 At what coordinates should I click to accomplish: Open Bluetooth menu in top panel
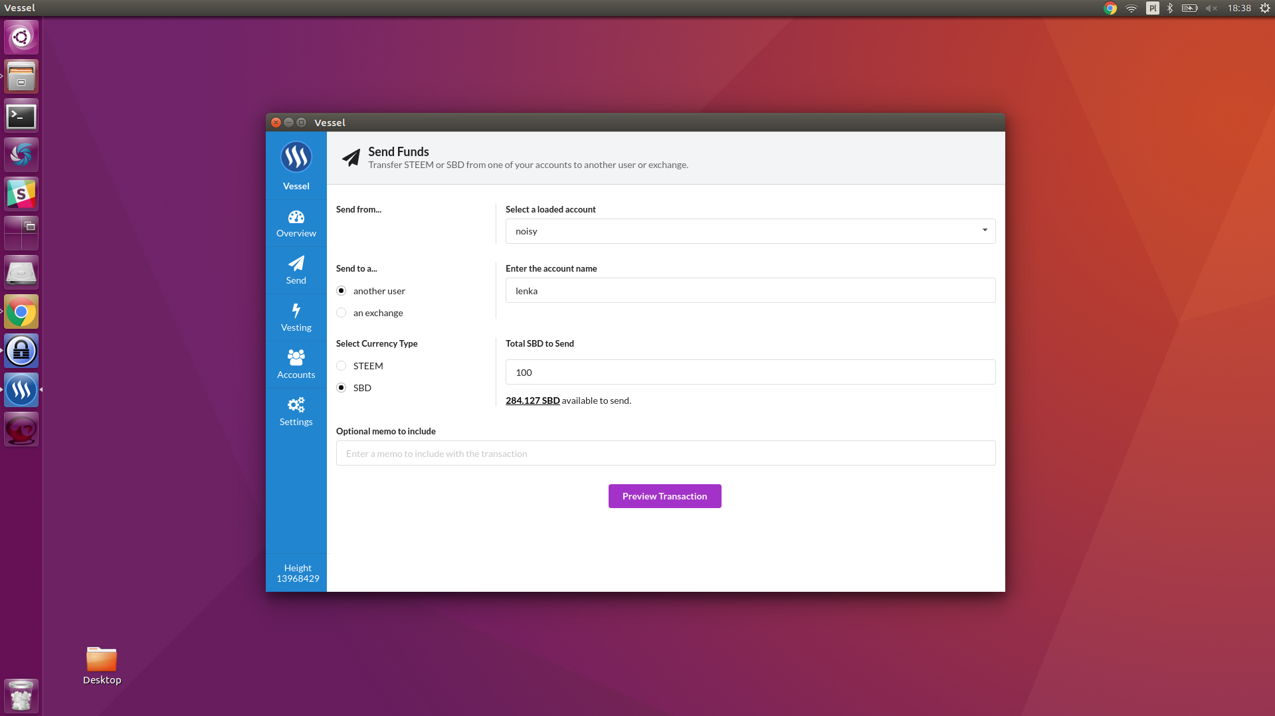1170,8
